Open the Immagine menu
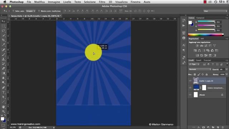The width and height of the screenshot is (229, 129). [54, 2]
